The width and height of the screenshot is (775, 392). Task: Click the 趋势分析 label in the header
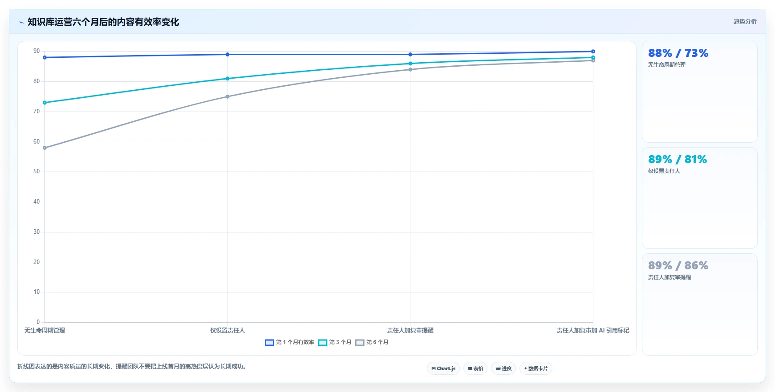[745, 21]
